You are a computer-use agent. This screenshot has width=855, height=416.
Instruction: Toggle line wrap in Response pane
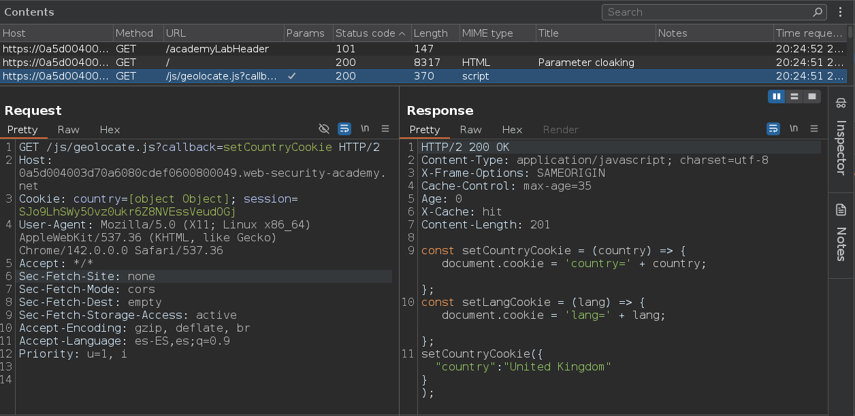(x=773, y=128)
